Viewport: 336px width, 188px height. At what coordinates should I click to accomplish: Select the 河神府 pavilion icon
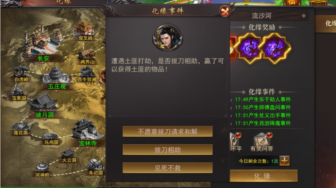point(42,167)
